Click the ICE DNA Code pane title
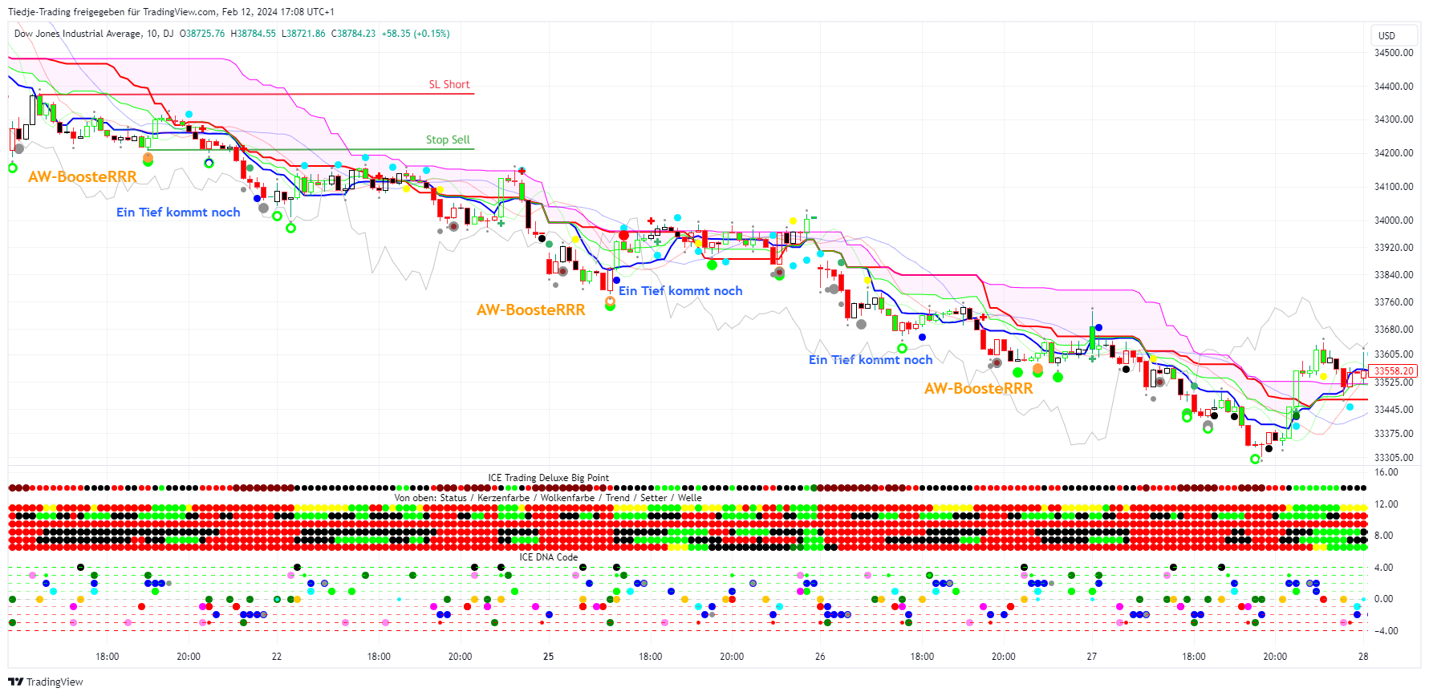1429x696 pixels. click(549, 557)
